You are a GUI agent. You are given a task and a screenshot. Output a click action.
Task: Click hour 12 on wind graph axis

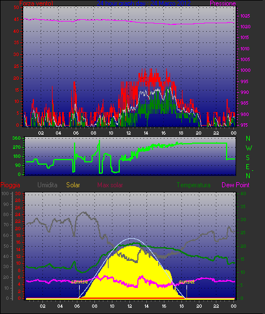coord(128,133)
